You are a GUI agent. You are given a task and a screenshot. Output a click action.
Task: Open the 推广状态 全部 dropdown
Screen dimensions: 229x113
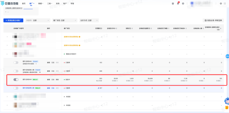[x=65, y=21]
